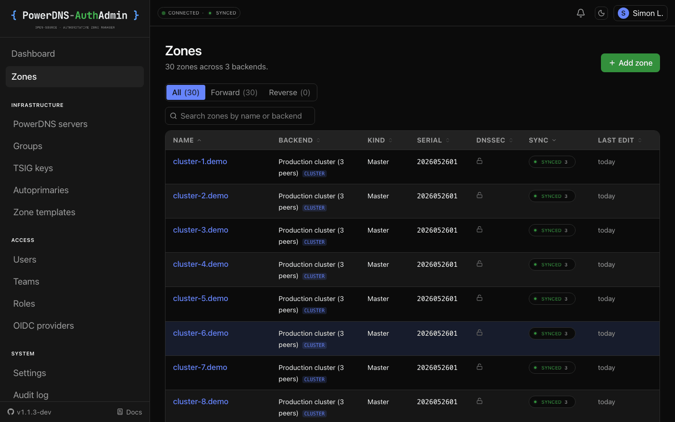Click DNSSEC lock icon for cluster-2.demo
675x422 pixels.
[x=480, y=195]
